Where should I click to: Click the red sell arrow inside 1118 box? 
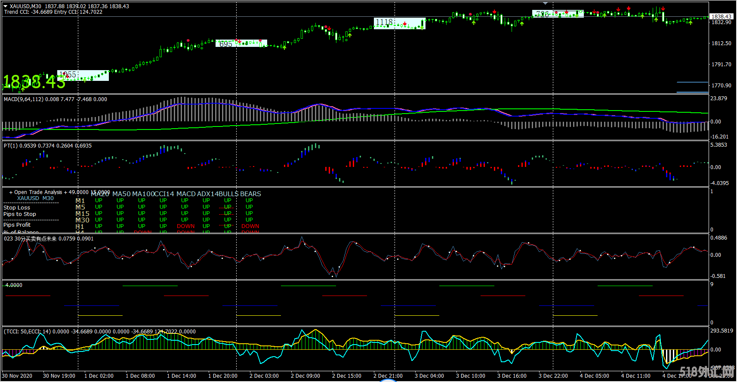click(405, 23)
